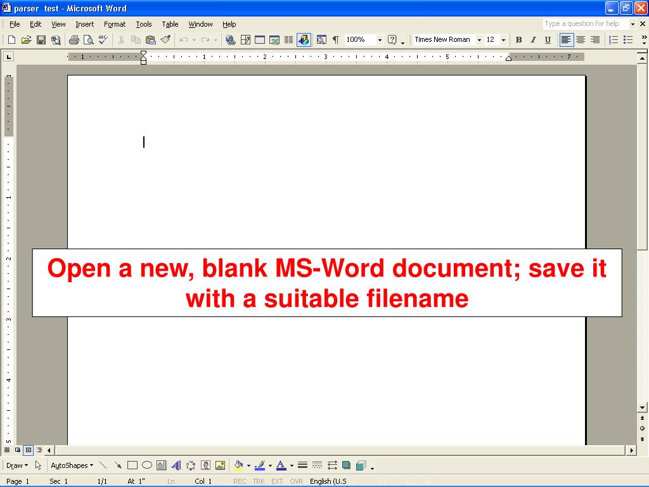Open the File menu

click(15, 24)
